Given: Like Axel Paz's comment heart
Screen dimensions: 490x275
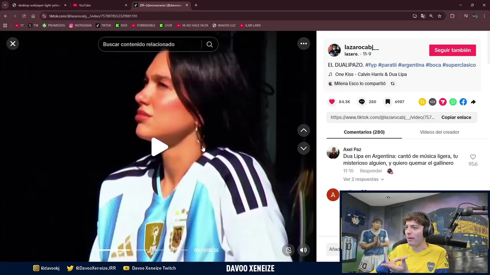Looking at the screenshot, I should click(x=473, y=157).
